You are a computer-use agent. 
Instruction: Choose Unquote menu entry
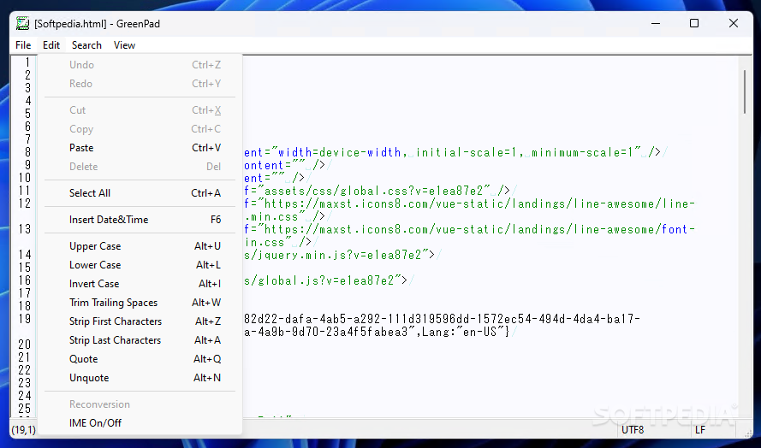[140, 378]
